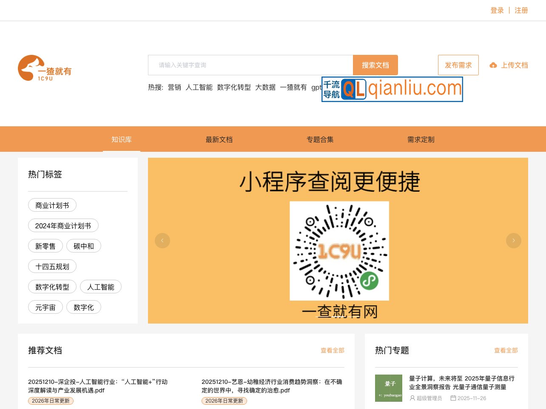Click the user icon beside 超级管理员
This screenshot has height=409, width=546.
412,398
